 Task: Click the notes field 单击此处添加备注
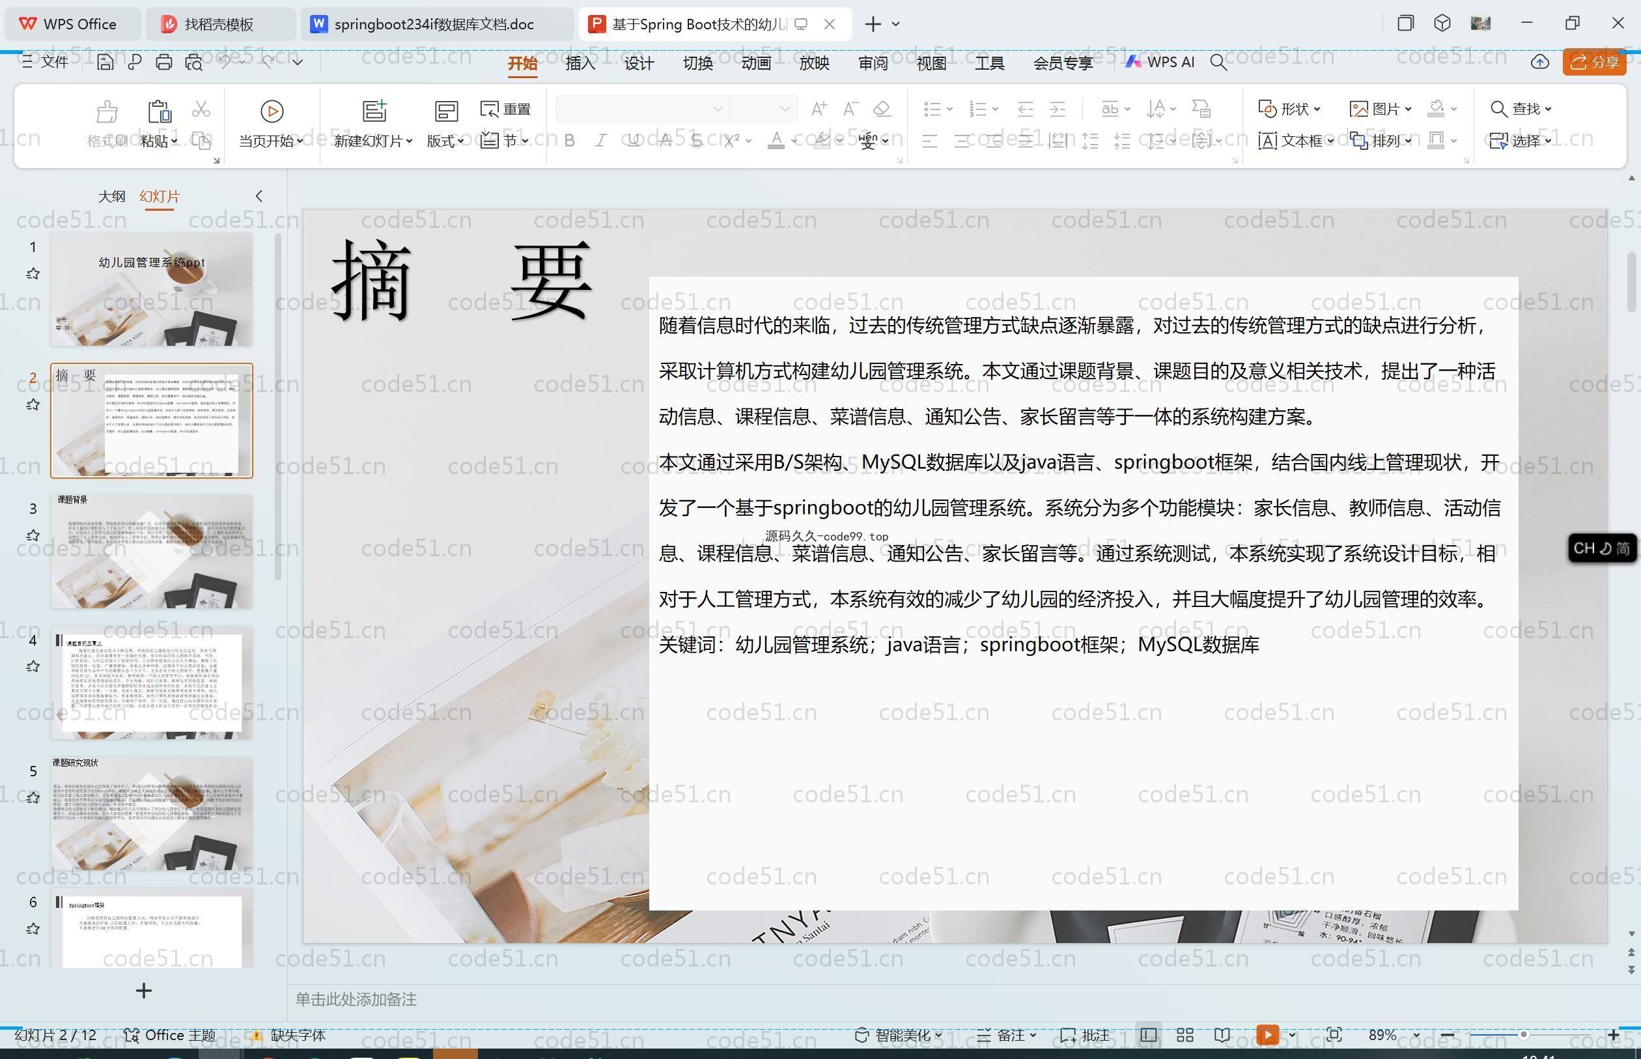tap(356, 999)
